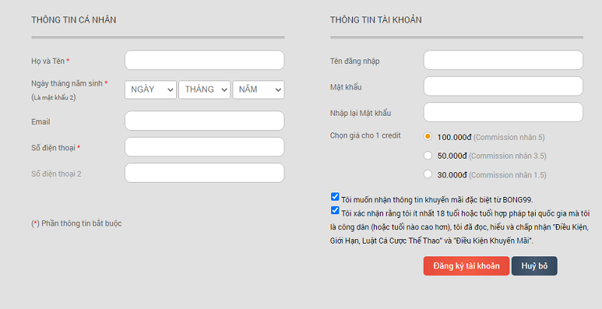Viewport: 602px width, 309px height.
Task: Select the Số điện thoại 2 field
Action: 204,173
